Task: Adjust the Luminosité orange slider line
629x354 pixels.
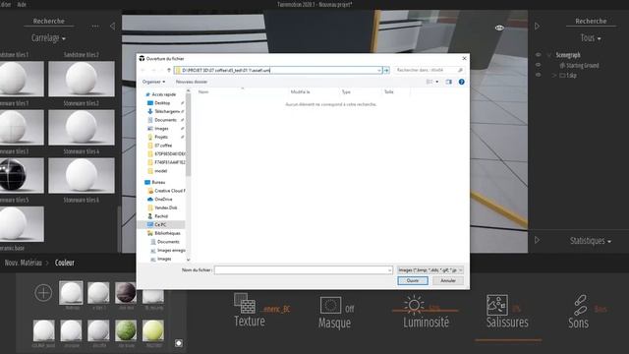Action: pyautogui.click(x=426, y=311)
